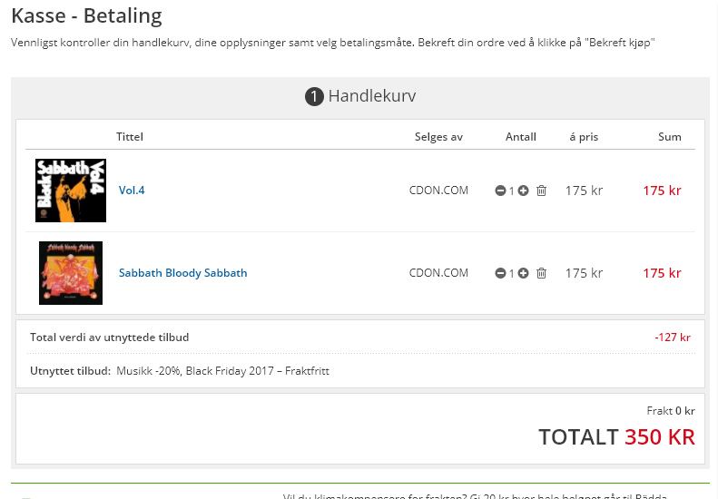Open the Vol.4 product link
Screen dimensions: 718x499
pyautogui.click(x=132, y=191)
